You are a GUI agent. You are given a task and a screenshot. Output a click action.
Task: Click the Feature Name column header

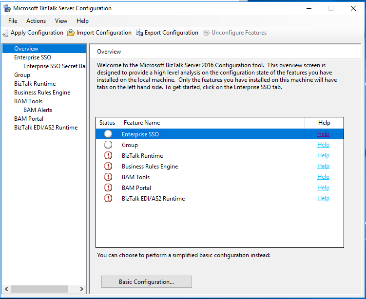coord(212,123)
